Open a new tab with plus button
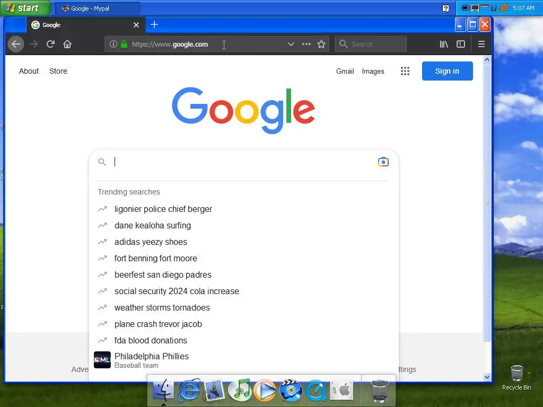This screenshot has width=543, height=407. [154, 24]
